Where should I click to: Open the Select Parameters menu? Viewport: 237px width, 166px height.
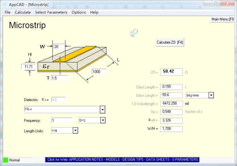click(51, 12)
